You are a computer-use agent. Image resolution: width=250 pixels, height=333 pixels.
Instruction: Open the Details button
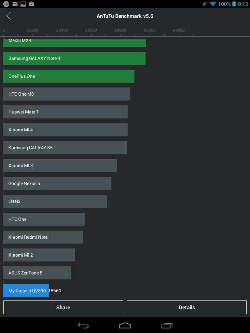(187, 307)
